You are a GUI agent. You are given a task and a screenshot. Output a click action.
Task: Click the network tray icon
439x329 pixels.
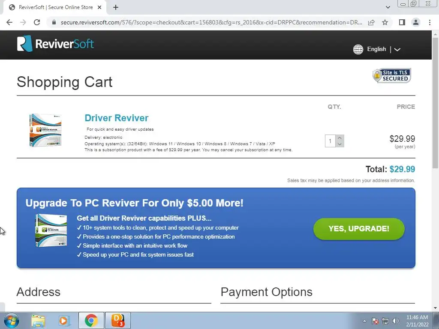(385, 321)
